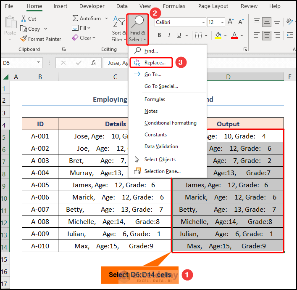Click the Clear eraser icon
Screen dimensions: 297x290
[75, 38]
